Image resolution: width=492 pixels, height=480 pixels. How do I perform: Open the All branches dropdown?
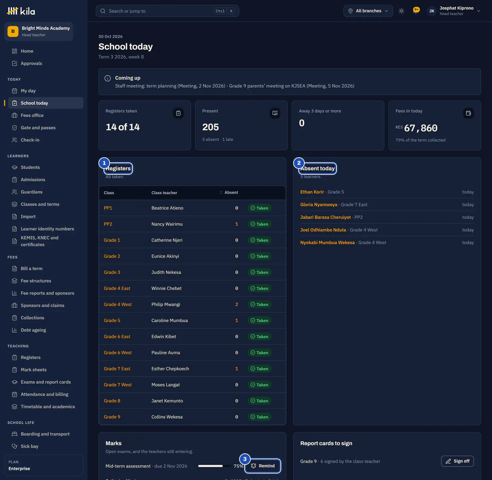368,11
